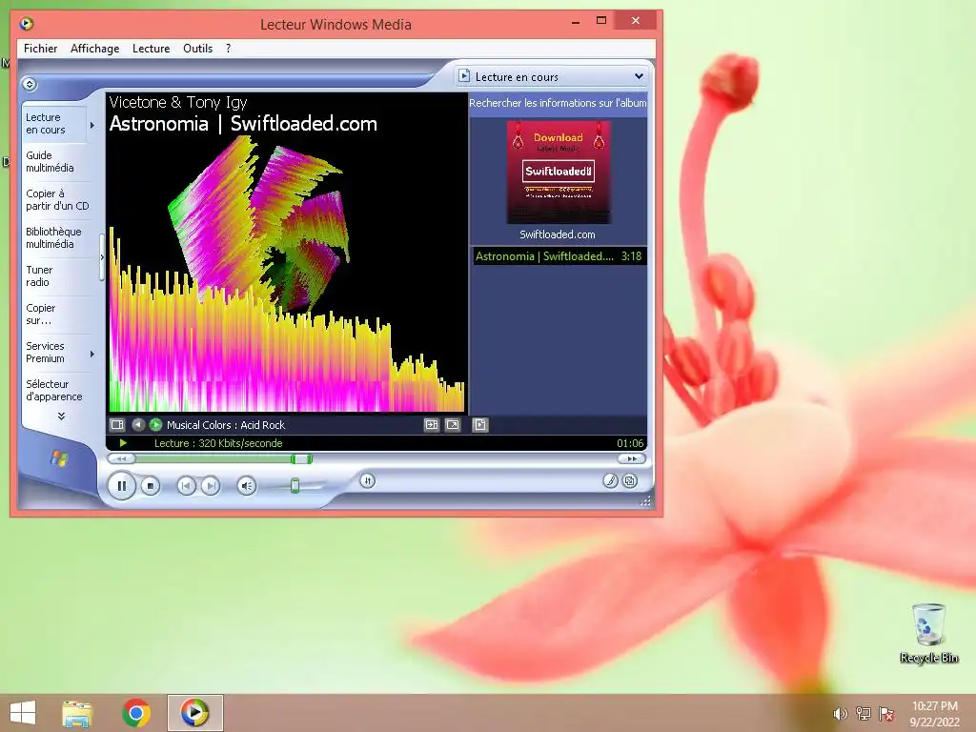Click the volume slider handle
The image size is (976, 732).
pyautogui.click(x=295, y=485)
